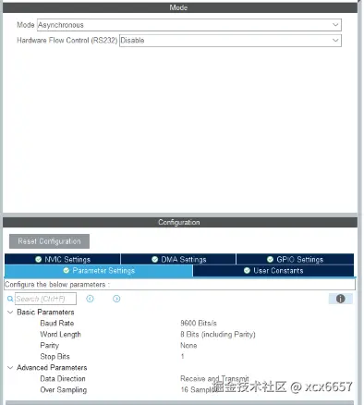This screenshot has height=405, width=364.
Task: Click the Receive and Transmit value
Action: [214, 378]
